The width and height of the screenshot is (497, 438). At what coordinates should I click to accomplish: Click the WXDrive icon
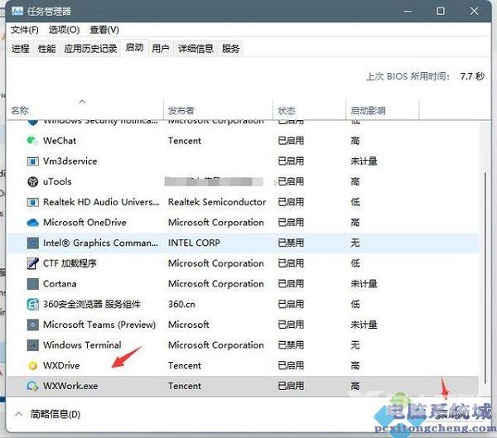click(32, 365)
